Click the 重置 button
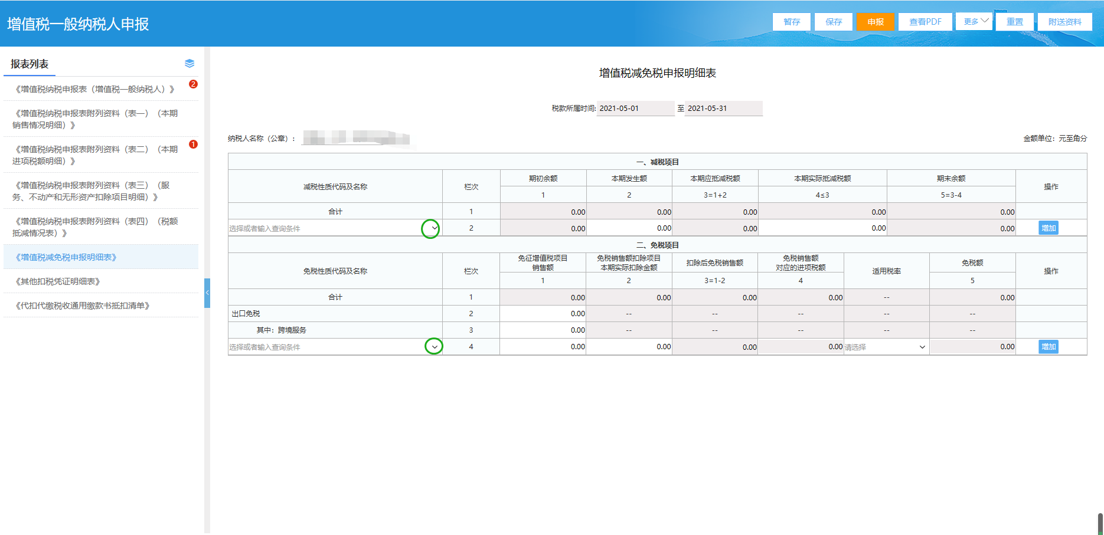 click(x=1015, y=22)
